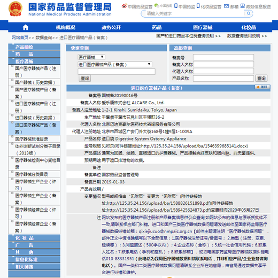Viewport: 278px width, 278px height.
Task: Open the 化妆品 nav menu
Action: point(249,27)
